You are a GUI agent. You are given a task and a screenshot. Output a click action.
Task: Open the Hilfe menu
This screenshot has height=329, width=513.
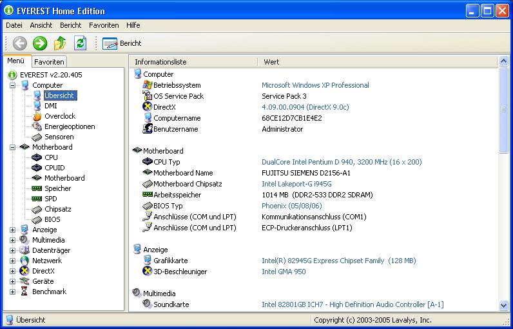[133, 25]
